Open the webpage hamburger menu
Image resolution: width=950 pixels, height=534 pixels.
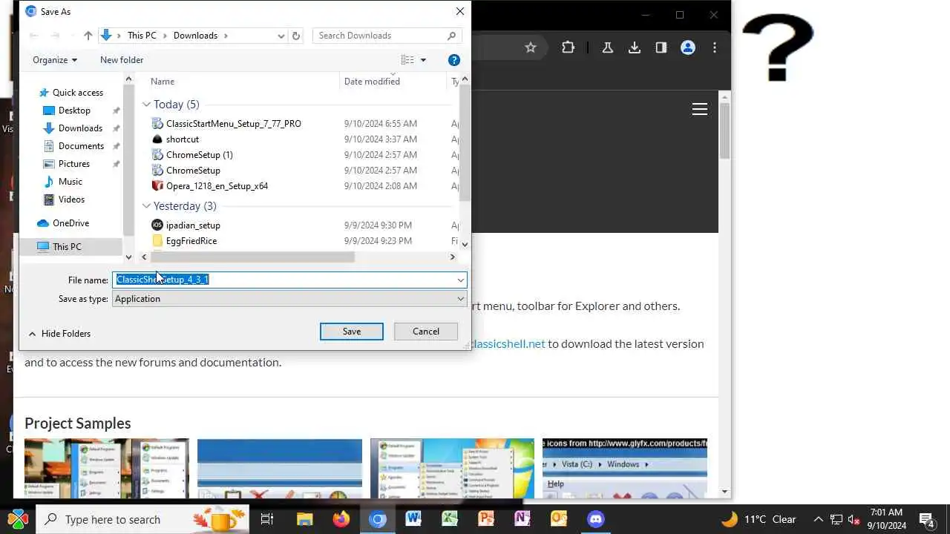tap(700, 109)
